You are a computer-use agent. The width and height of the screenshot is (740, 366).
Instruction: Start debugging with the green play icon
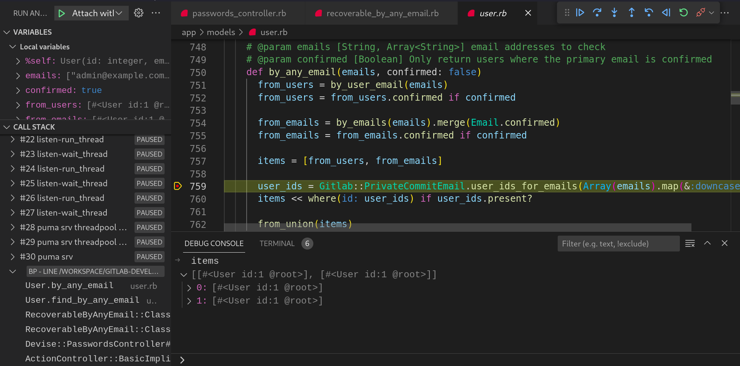[x=62, y=13]
